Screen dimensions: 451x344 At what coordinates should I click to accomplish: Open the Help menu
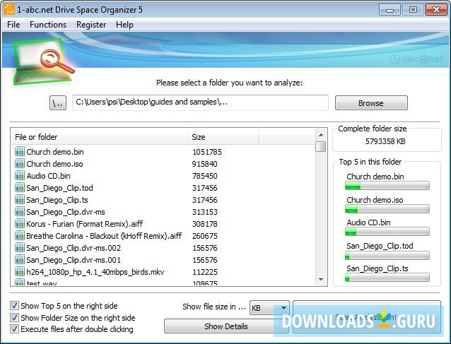pyautogui.click(x=124, y=25)
